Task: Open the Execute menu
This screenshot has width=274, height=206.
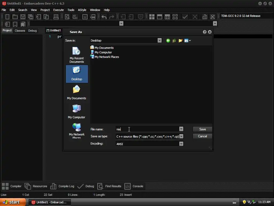Action: tap(59, 10)
